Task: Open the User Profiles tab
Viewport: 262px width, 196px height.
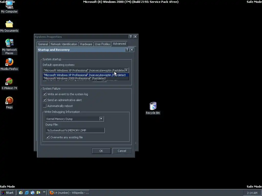Action: pyautogui.click(x=102, y=44)
